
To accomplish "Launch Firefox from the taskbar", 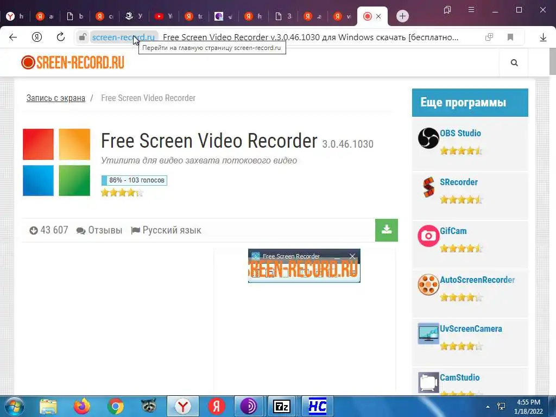I will pyautogui.click(x=81, y=406).
